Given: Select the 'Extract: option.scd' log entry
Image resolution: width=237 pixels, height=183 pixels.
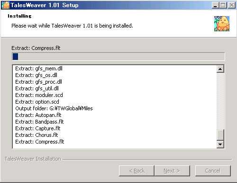Looking at the screenshot, I should click(x=37, y=102).
